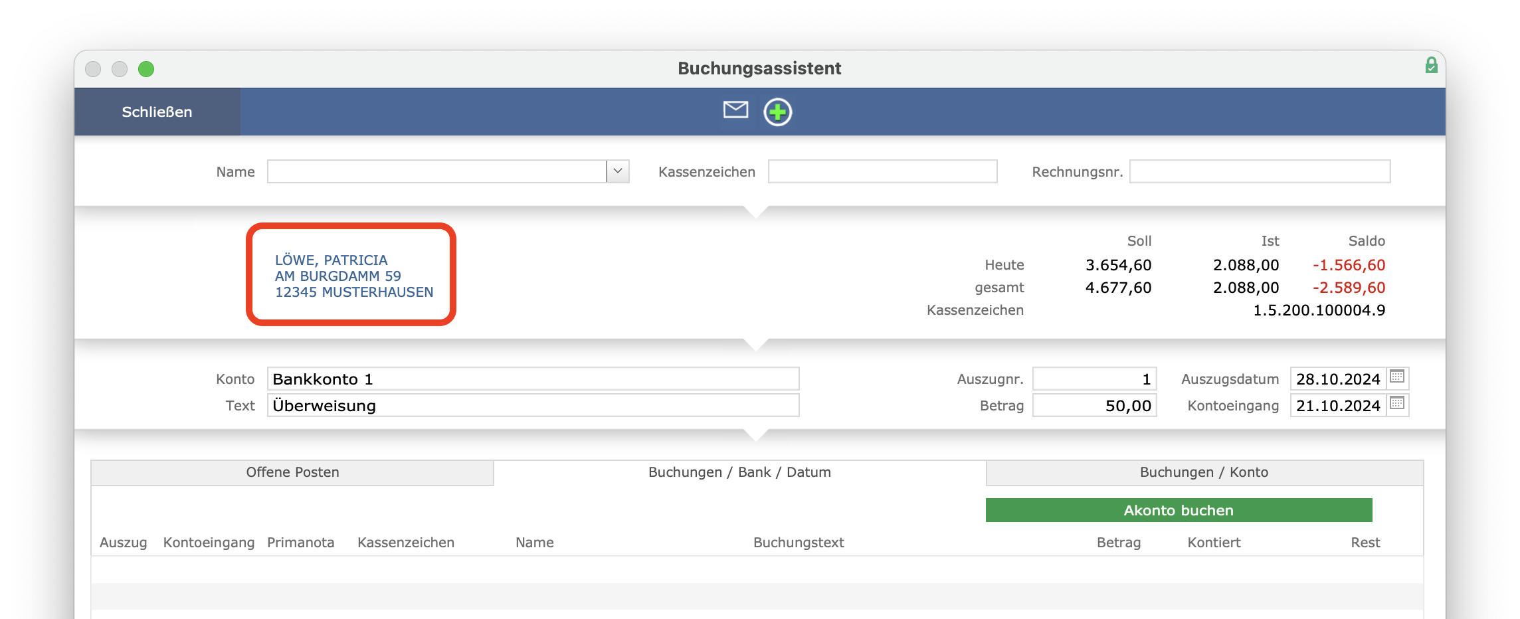Click the Auszugsdatum field 28.10.2024
The height and width of the screenshot is (619, 1520).
click(1338, 379)
